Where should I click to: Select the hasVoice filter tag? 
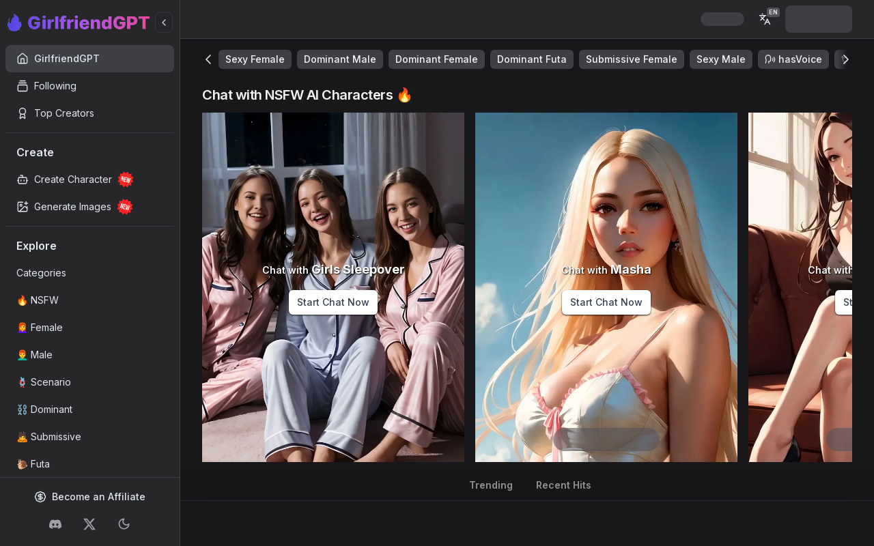(x=793, y=59)
